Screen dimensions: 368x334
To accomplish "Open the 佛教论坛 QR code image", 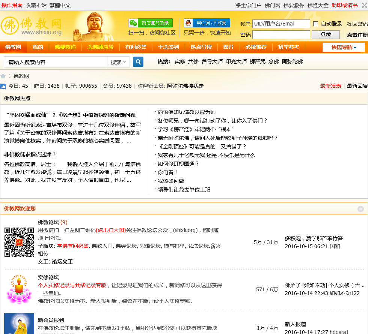I will (x=19, y=242).
